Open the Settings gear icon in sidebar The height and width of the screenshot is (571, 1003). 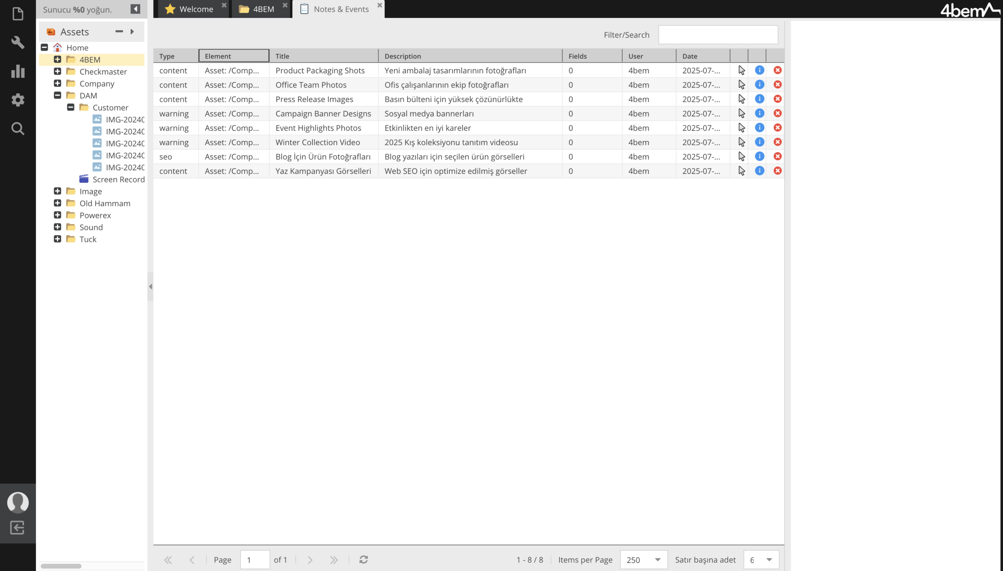[18, 100]
